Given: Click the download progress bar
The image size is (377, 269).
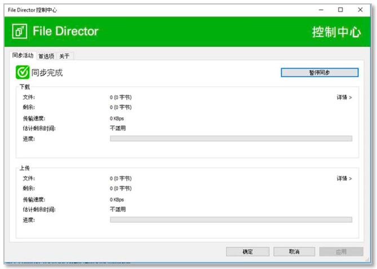Looking at the screenshot, I should tap(231, 138).
